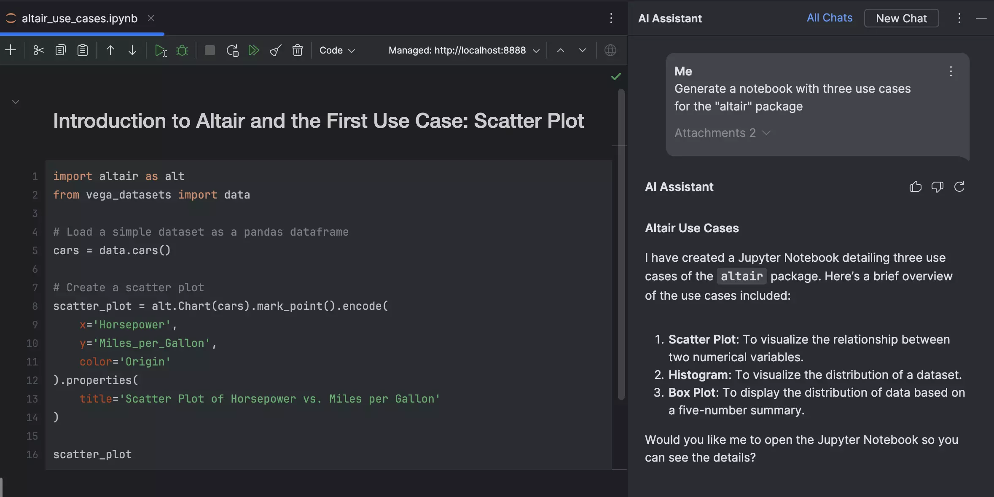Screen dimensions: 994x497
Task: Dislike the AI response with thumbs down
Action: pos(937,187)
